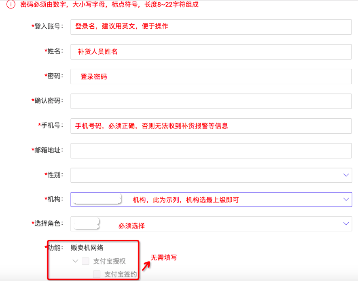Click the 手机号 input field
Viewport: 358px width, 281px height.
[211, 126]
